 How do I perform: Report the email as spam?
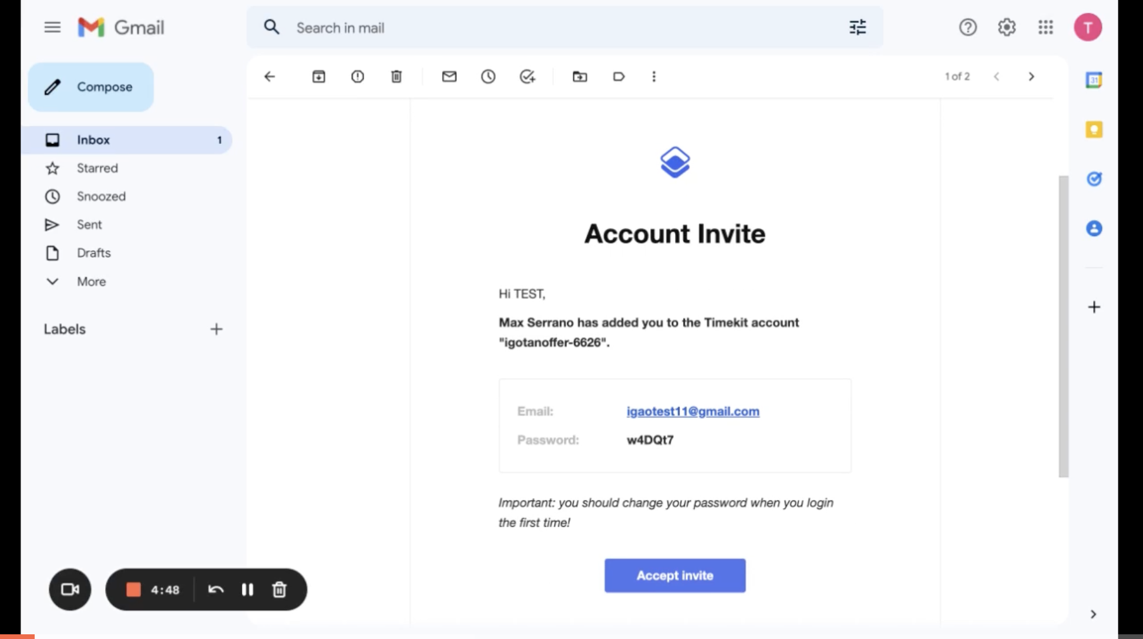[358, 76]
